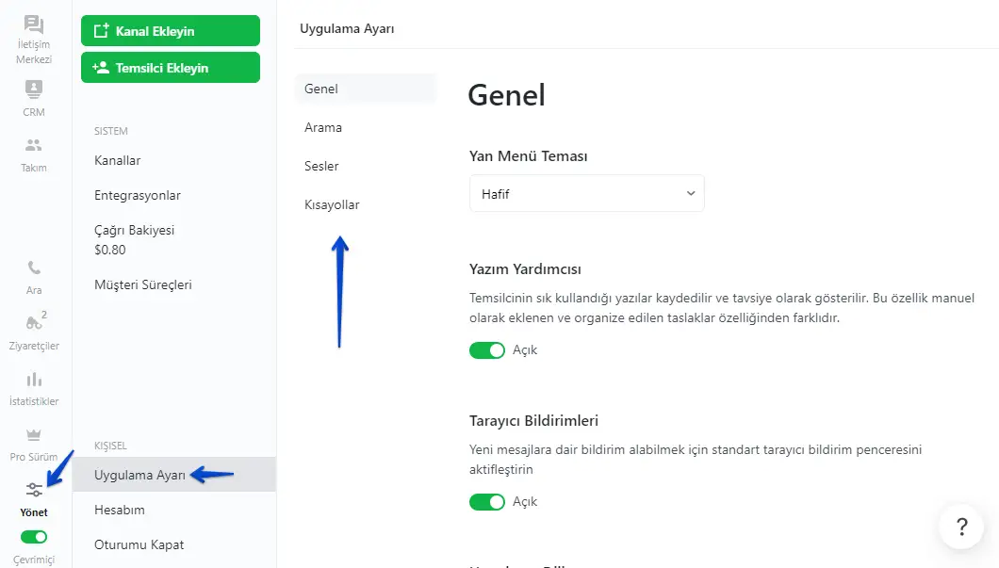Toggle the Yazım Yardımcısı switch off

487,350
